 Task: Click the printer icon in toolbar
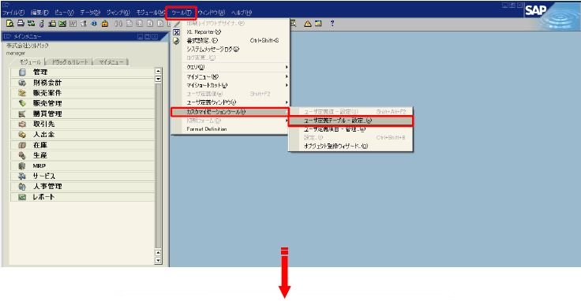pyautogui.click(x=21, y=24)
